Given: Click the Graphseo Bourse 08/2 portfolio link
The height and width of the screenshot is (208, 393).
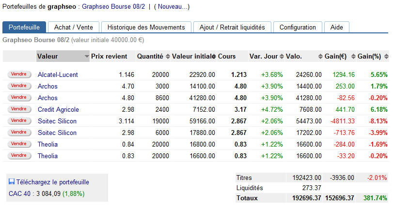Looking at the screenshot, I should click(x=113, y=7).
